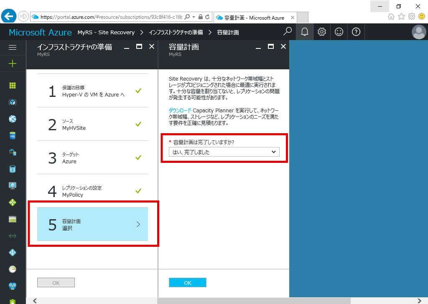428x304 pixels.
Task: Click the horizontal scrollbar thumb
Action: click(254, 301)
